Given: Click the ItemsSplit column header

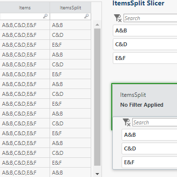Looking at the screenshot, I should coord(71,8).
